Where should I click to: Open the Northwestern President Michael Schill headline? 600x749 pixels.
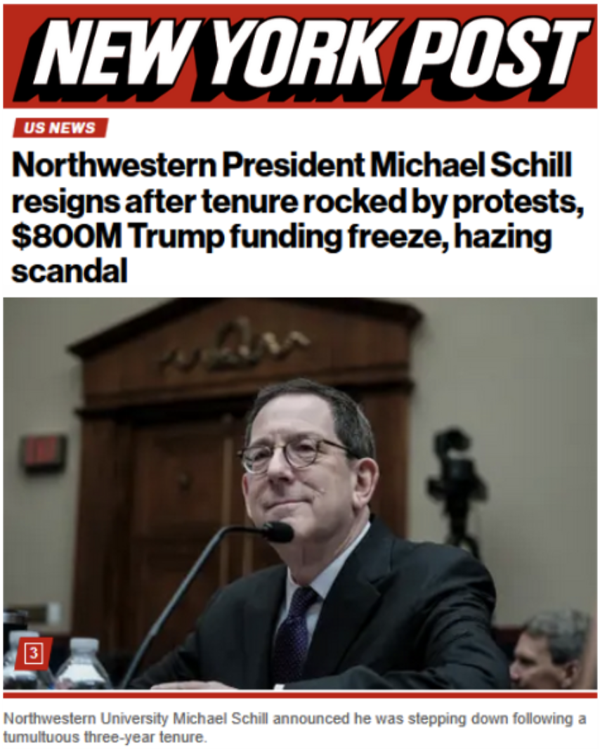pos(296,219)
